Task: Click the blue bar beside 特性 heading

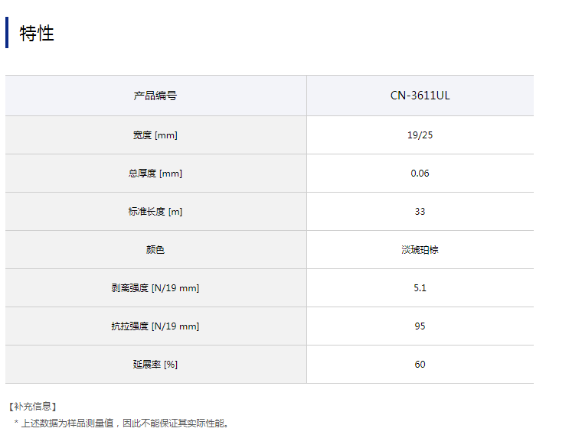Action: [7, 33]
